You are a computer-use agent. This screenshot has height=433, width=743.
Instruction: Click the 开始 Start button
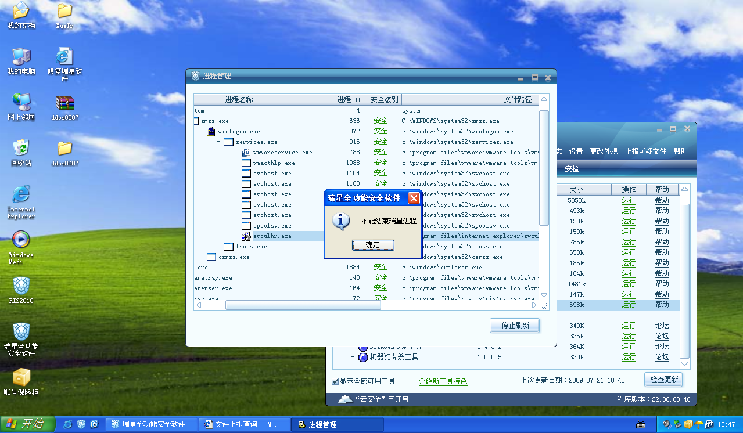click(x=27, y=424)
